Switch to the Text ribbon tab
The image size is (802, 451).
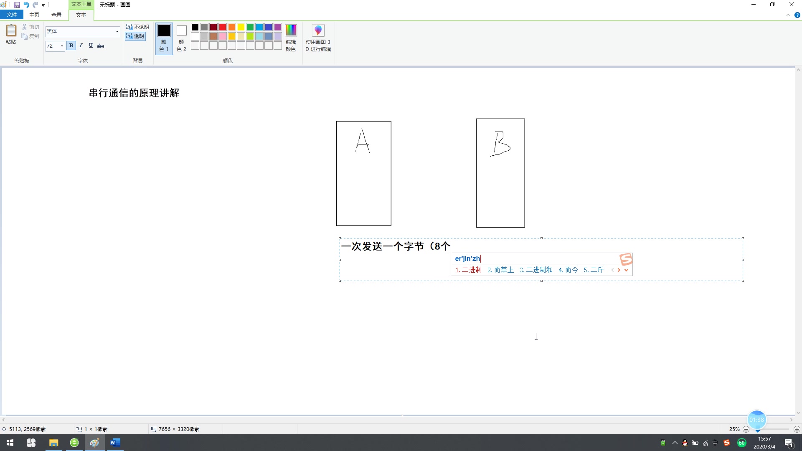point(81,15)
